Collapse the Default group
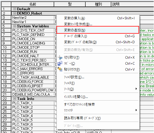 point(15,9)
